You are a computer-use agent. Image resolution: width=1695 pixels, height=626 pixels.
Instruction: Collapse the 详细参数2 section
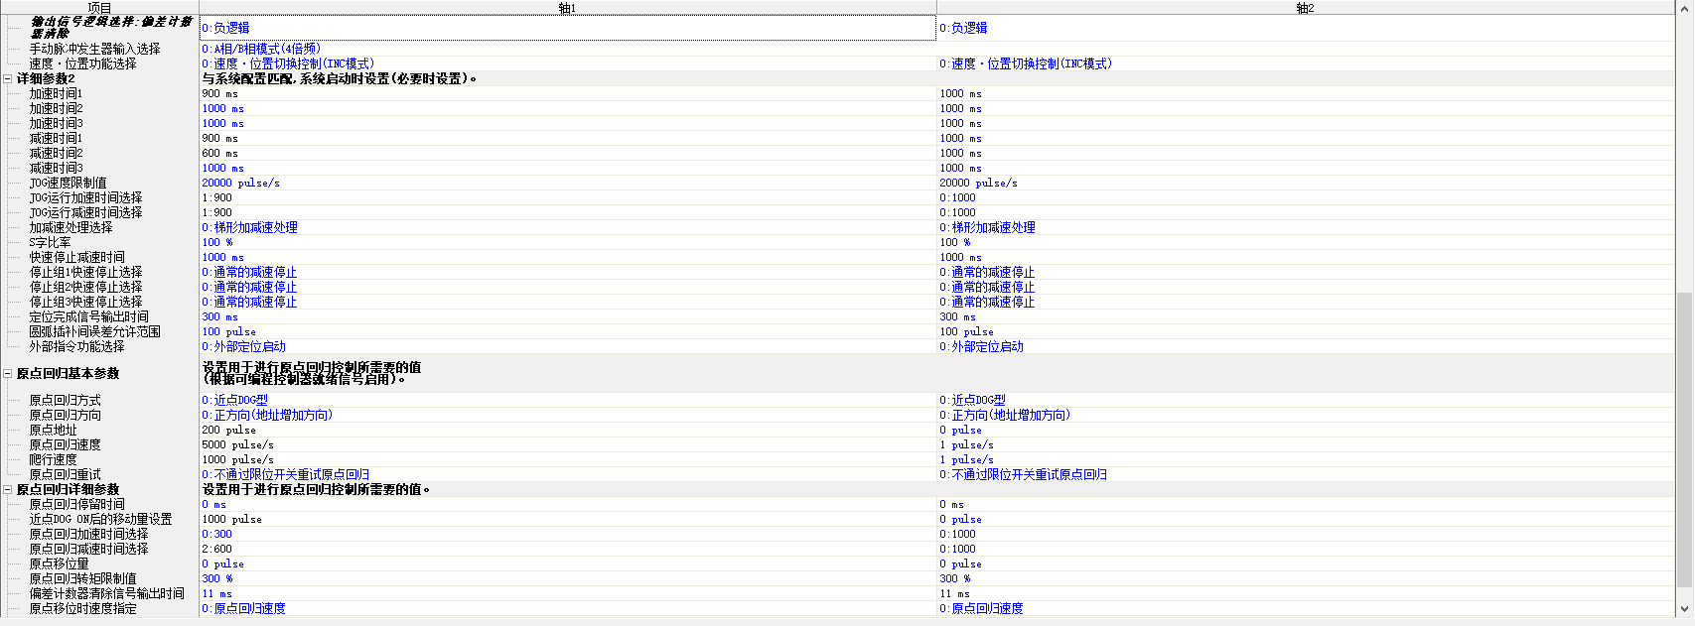tap(8, 78)
